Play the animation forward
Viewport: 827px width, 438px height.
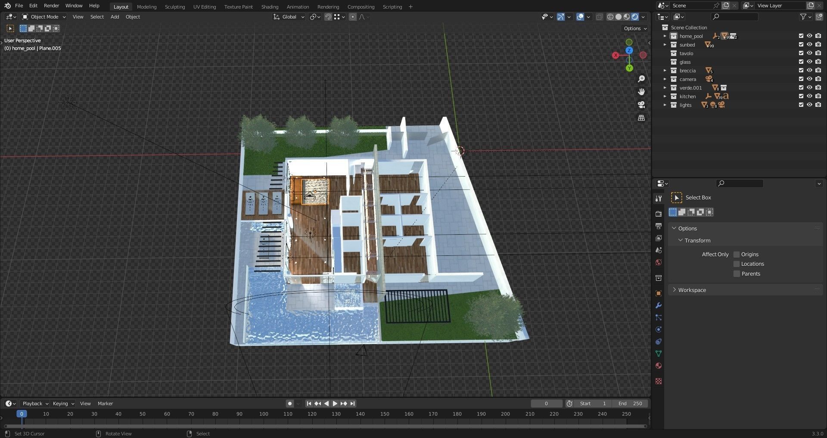[x=335, y=404]
